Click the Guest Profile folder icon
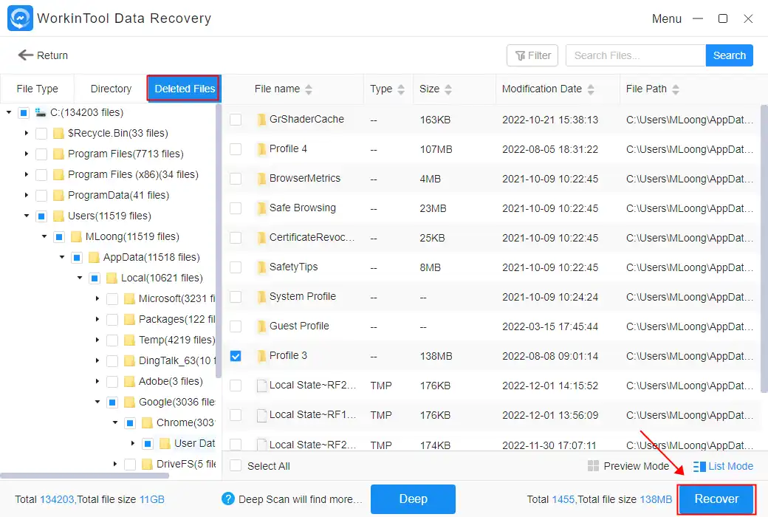768x517 pixels. 261,326
